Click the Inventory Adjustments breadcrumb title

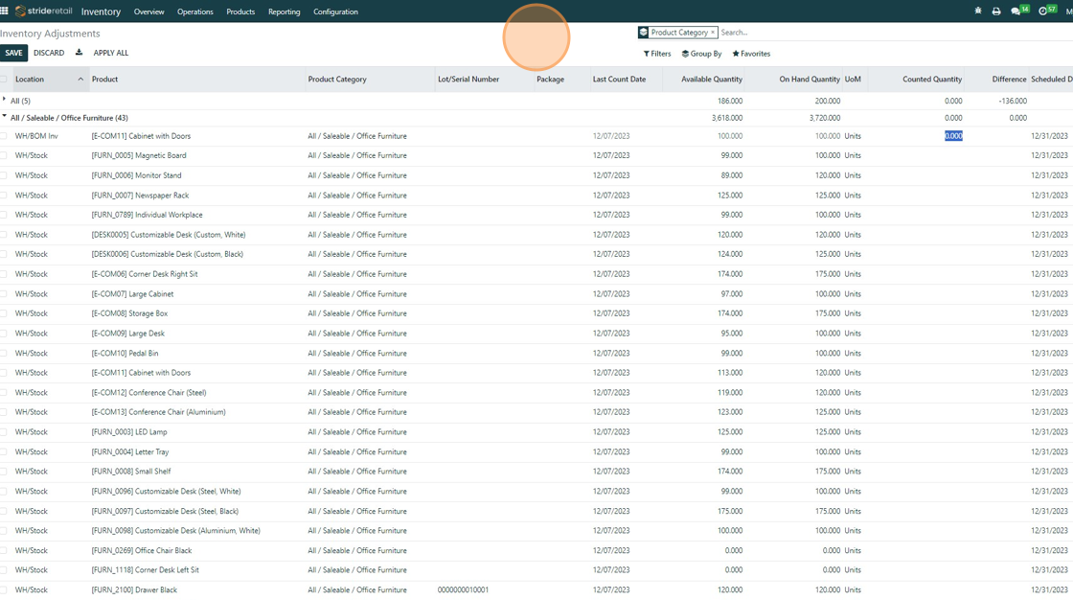(50, 33)
